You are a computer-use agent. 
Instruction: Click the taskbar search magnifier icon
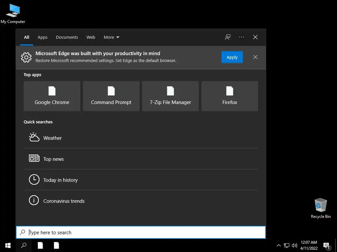[24, 245]
